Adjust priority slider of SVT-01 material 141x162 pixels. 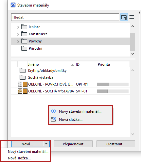(113, 91)
